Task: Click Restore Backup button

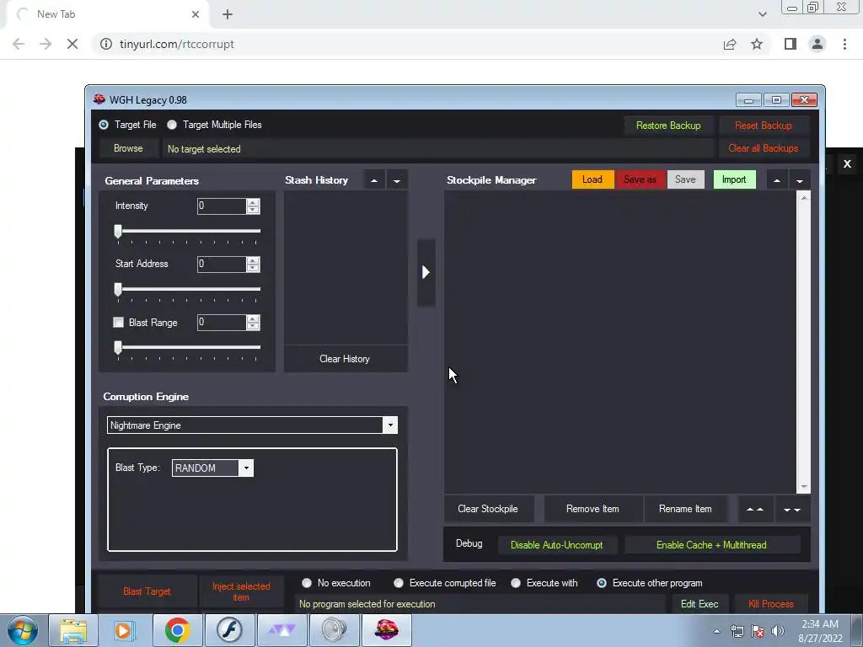Action: [x=668, y=126]
